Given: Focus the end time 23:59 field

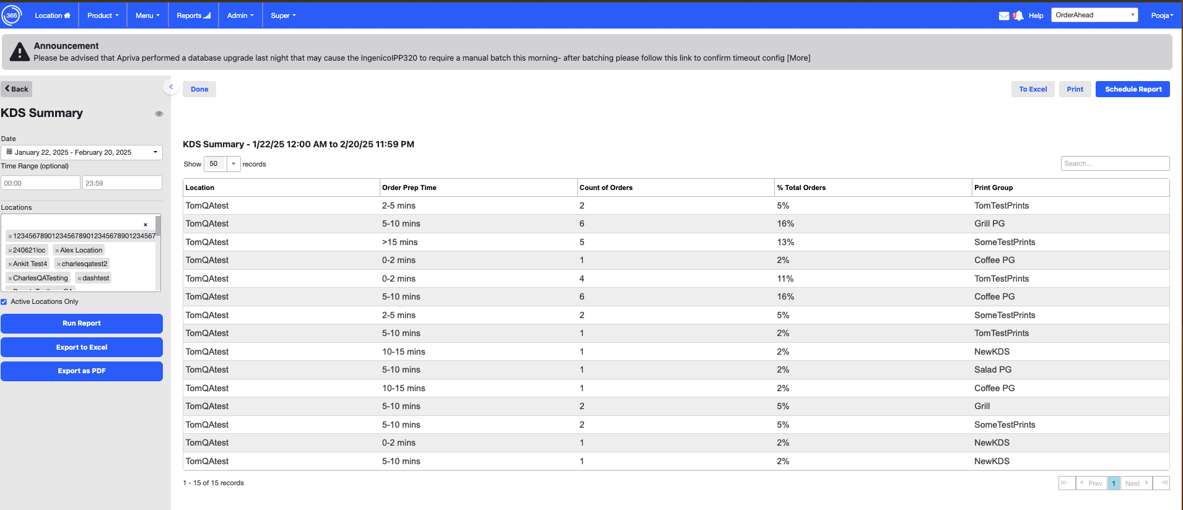Looking at the screenshot, I should (123, 183).
